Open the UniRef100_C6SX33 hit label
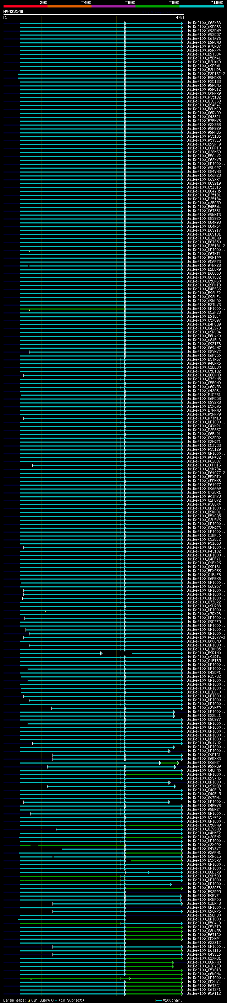This screenshot has width=227, height=1003. click(x=203, y=23)
